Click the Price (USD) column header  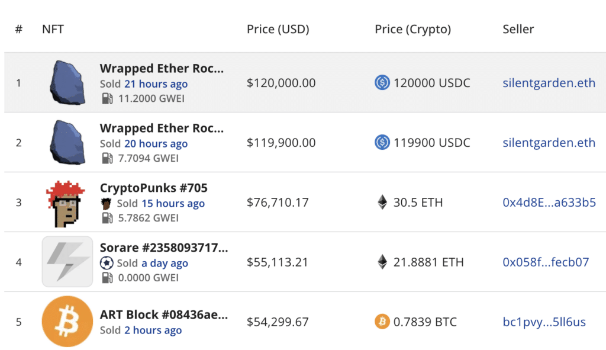pos(278,29)
